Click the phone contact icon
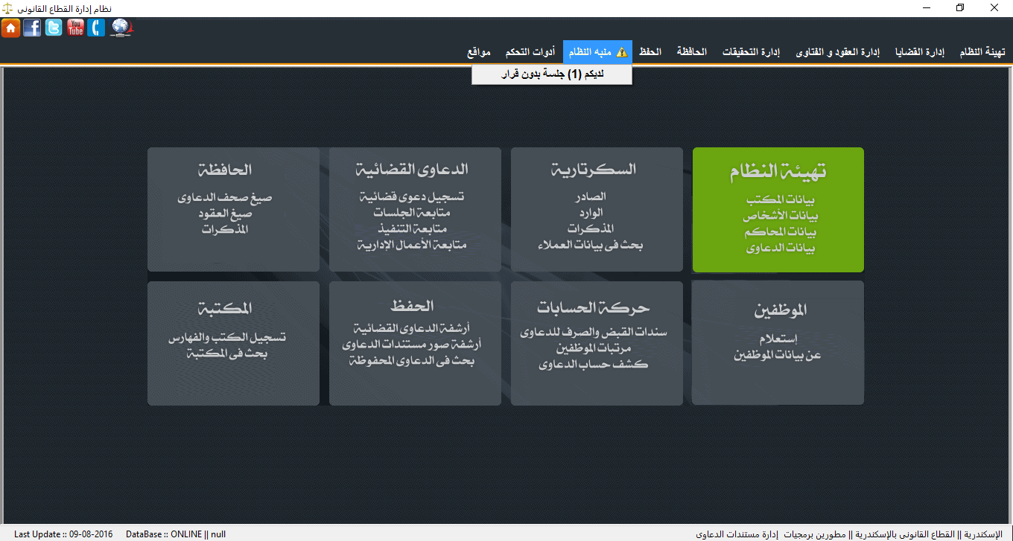The height and width of the screenshot is (541, 1013). point(97,28)
